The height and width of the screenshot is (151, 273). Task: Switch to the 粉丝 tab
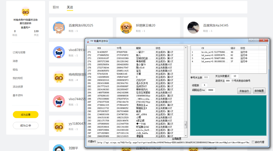[56, 7]
